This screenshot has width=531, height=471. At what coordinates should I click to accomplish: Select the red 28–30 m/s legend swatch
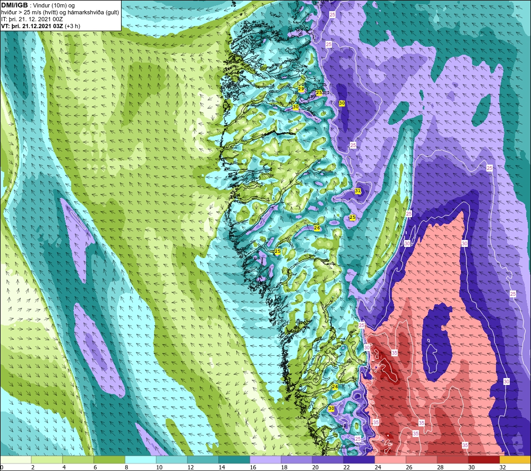[x=453, y=459]
